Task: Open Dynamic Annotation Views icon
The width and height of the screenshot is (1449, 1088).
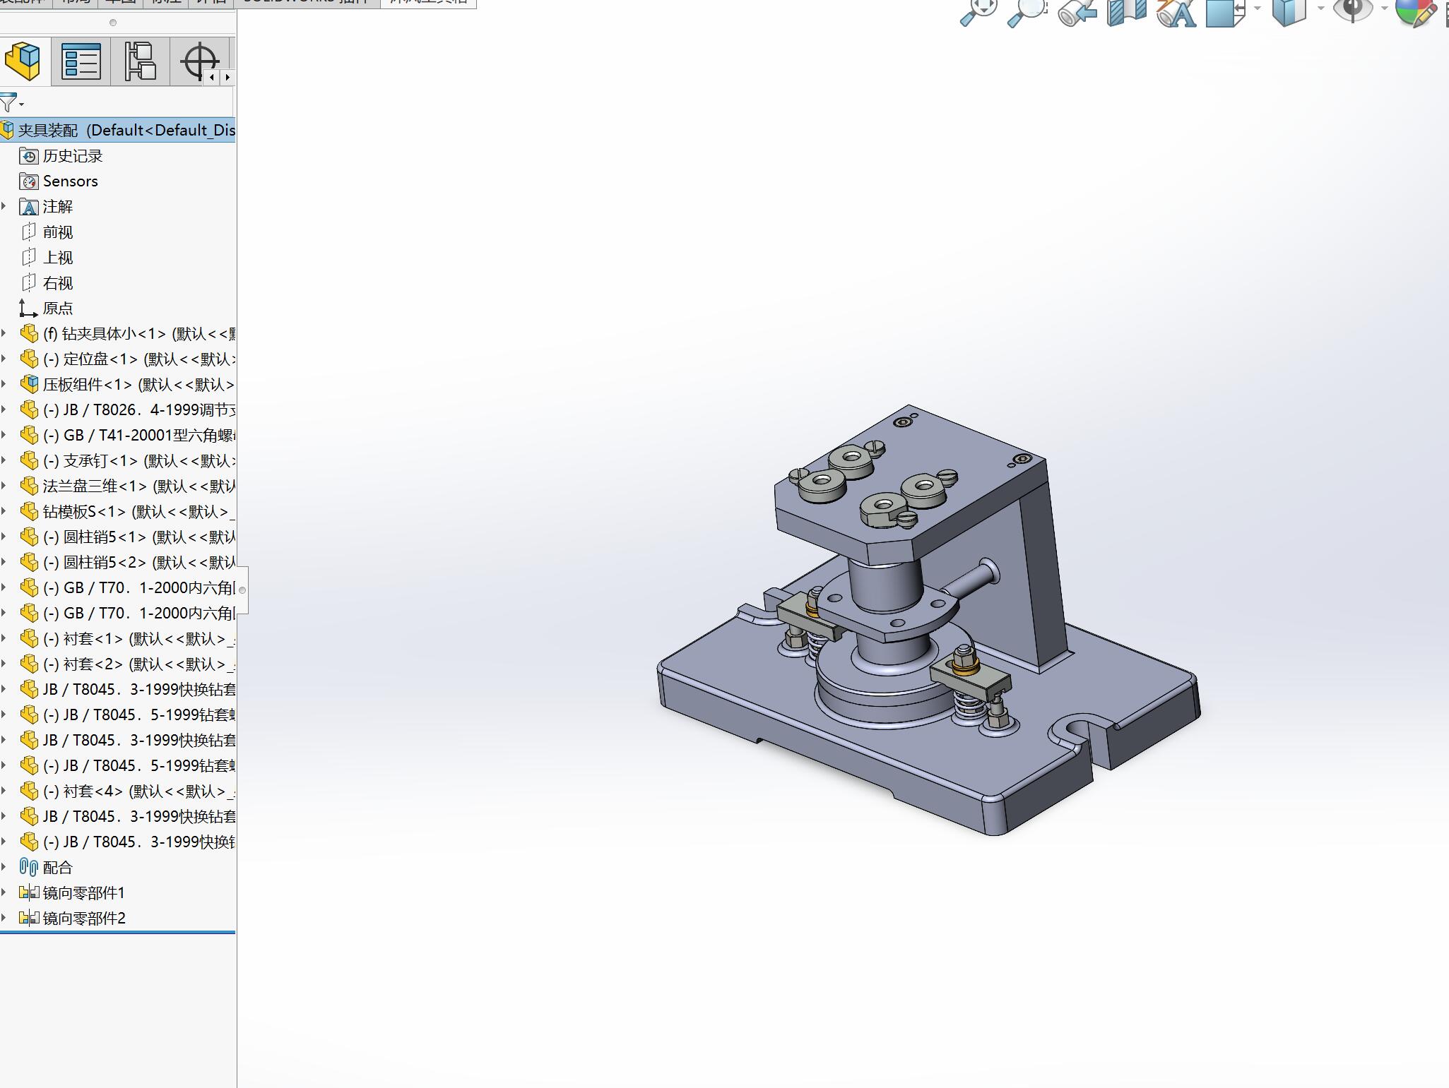Action: tap(1176, 12)
